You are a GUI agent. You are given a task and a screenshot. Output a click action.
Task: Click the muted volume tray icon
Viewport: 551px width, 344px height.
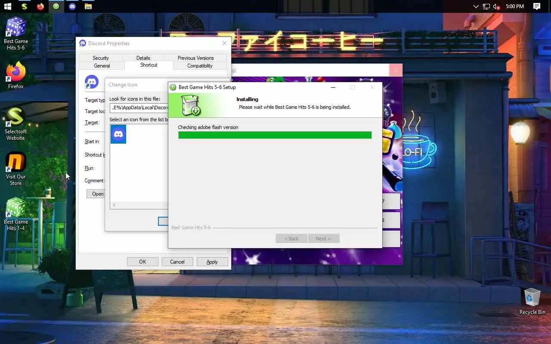(497, 6)
